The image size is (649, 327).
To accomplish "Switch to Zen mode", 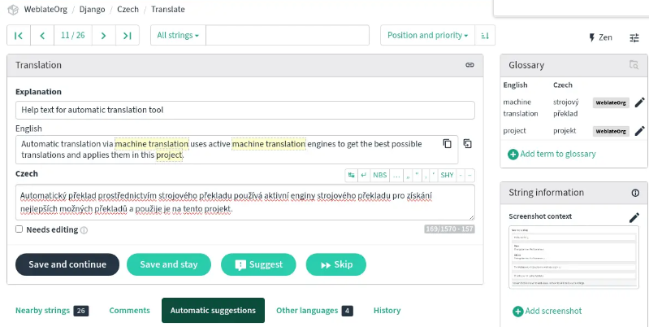I will click(600, 37).
